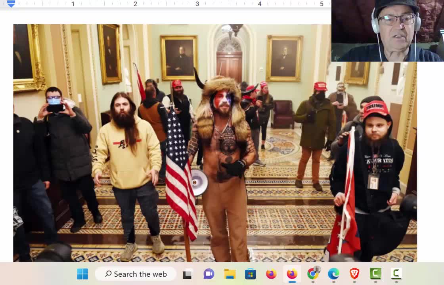Launch the Brave browser lion icon
Image resolution: width=444 pixels, height=285 pixels.
(x=354, y=274)
